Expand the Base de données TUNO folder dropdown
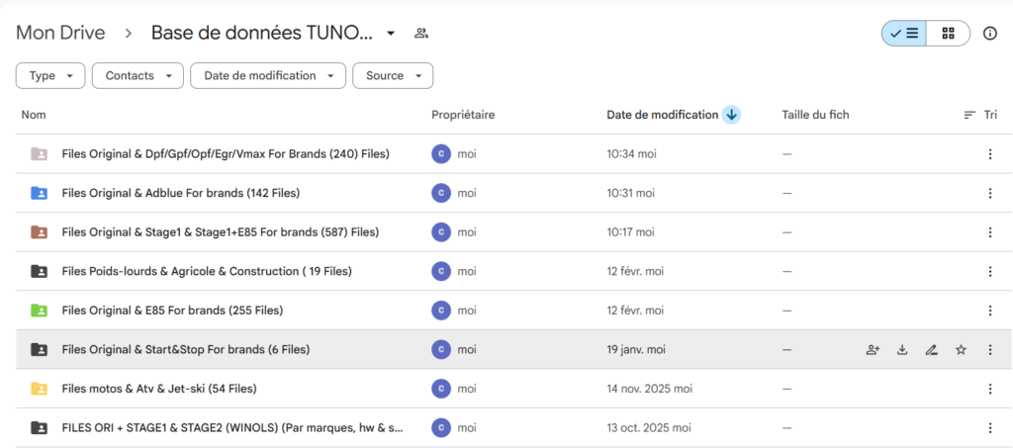 390,34
